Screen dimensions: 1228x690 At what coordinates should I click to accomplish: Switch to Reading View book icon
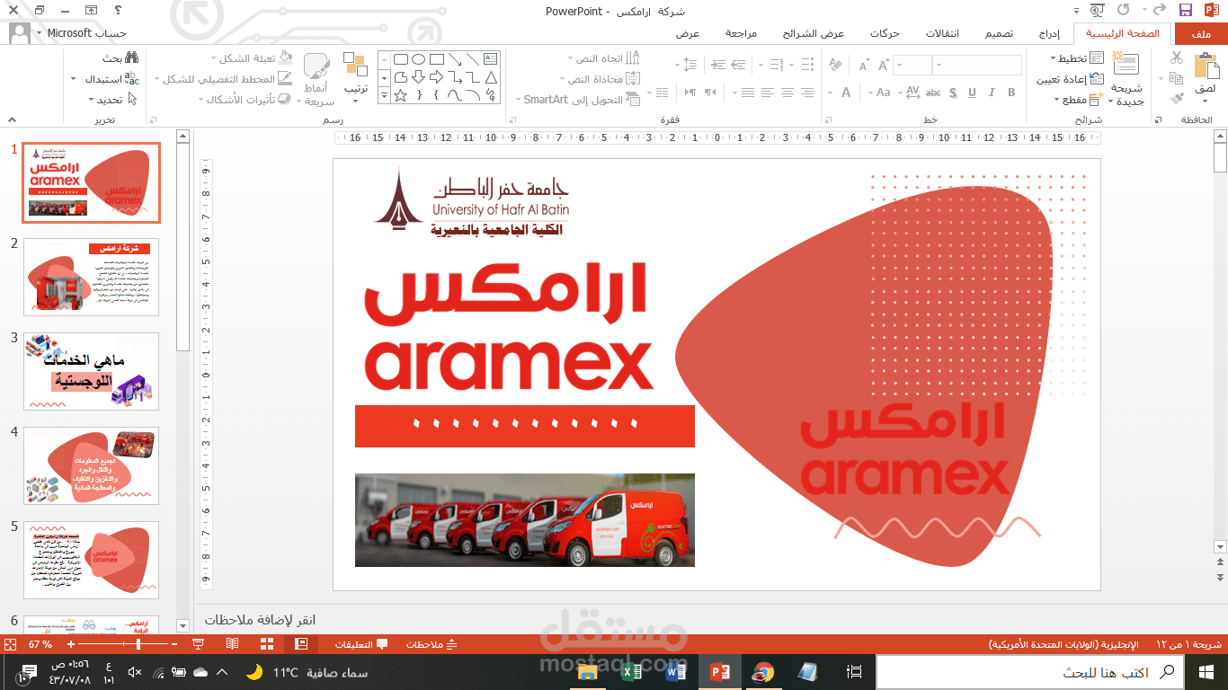(x=233, y=644)
